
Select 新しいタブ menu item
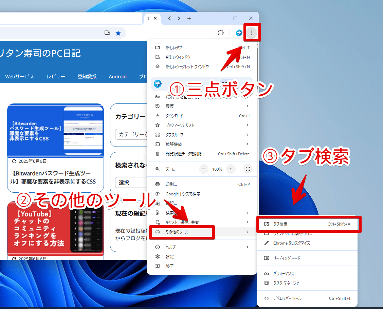pos(202,47)
